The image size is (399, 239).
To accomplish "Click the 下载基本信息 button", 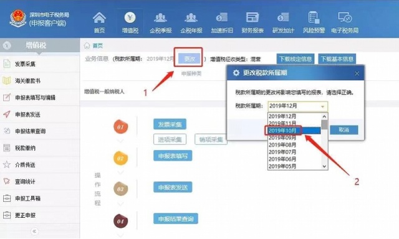I will pos(337,59).
